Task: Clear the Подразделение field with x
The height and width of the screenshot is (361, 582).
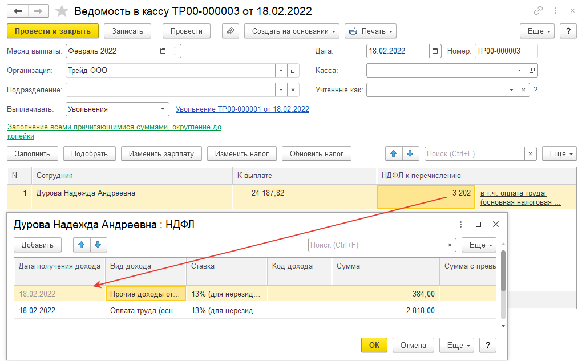Action: [293, 90]
